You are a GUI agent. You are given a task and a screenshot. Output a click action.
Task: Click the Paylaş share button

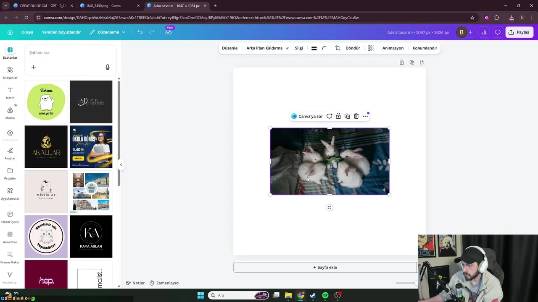519,32
